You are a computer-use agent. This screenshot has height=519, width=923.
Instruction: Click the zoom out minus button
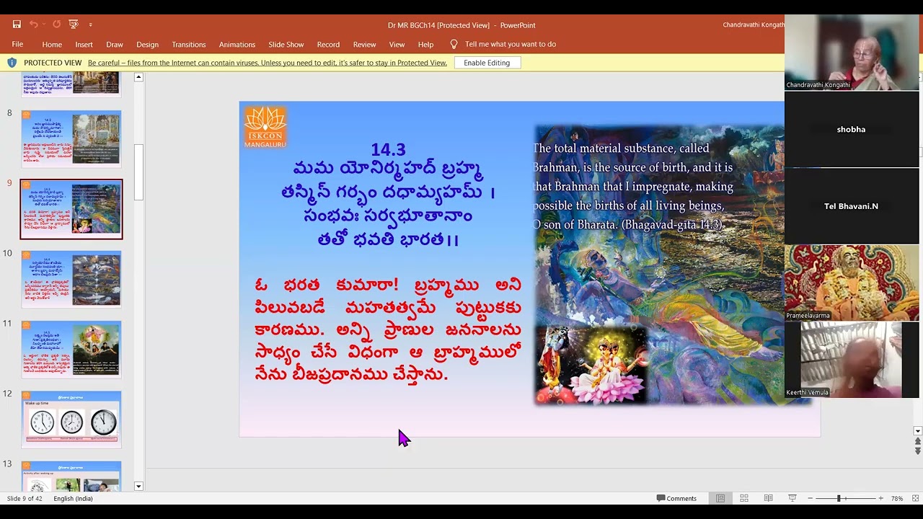[x=811, y=498]
